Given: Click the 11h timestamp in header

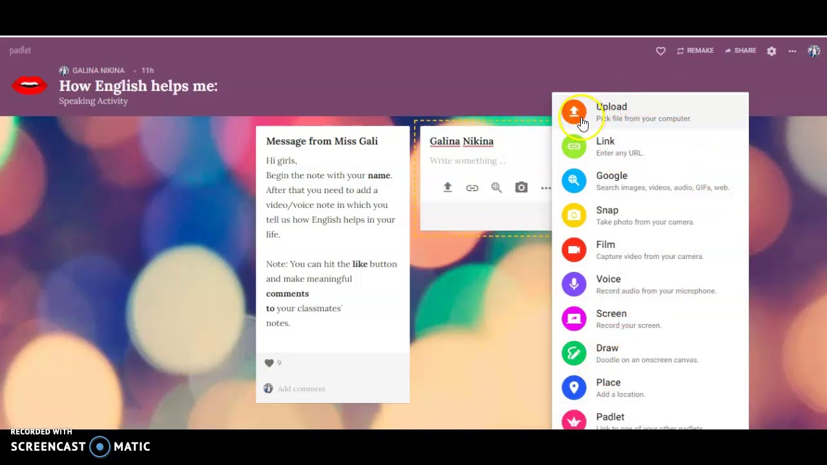Looking at the screenshot, I should tap(147, 70).
